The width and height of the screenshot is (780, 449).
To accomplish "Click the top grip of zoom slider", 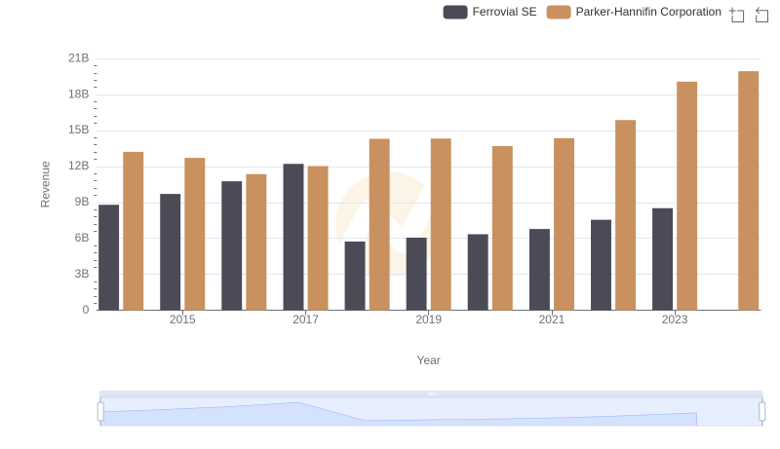I will [x=431, y=393].
